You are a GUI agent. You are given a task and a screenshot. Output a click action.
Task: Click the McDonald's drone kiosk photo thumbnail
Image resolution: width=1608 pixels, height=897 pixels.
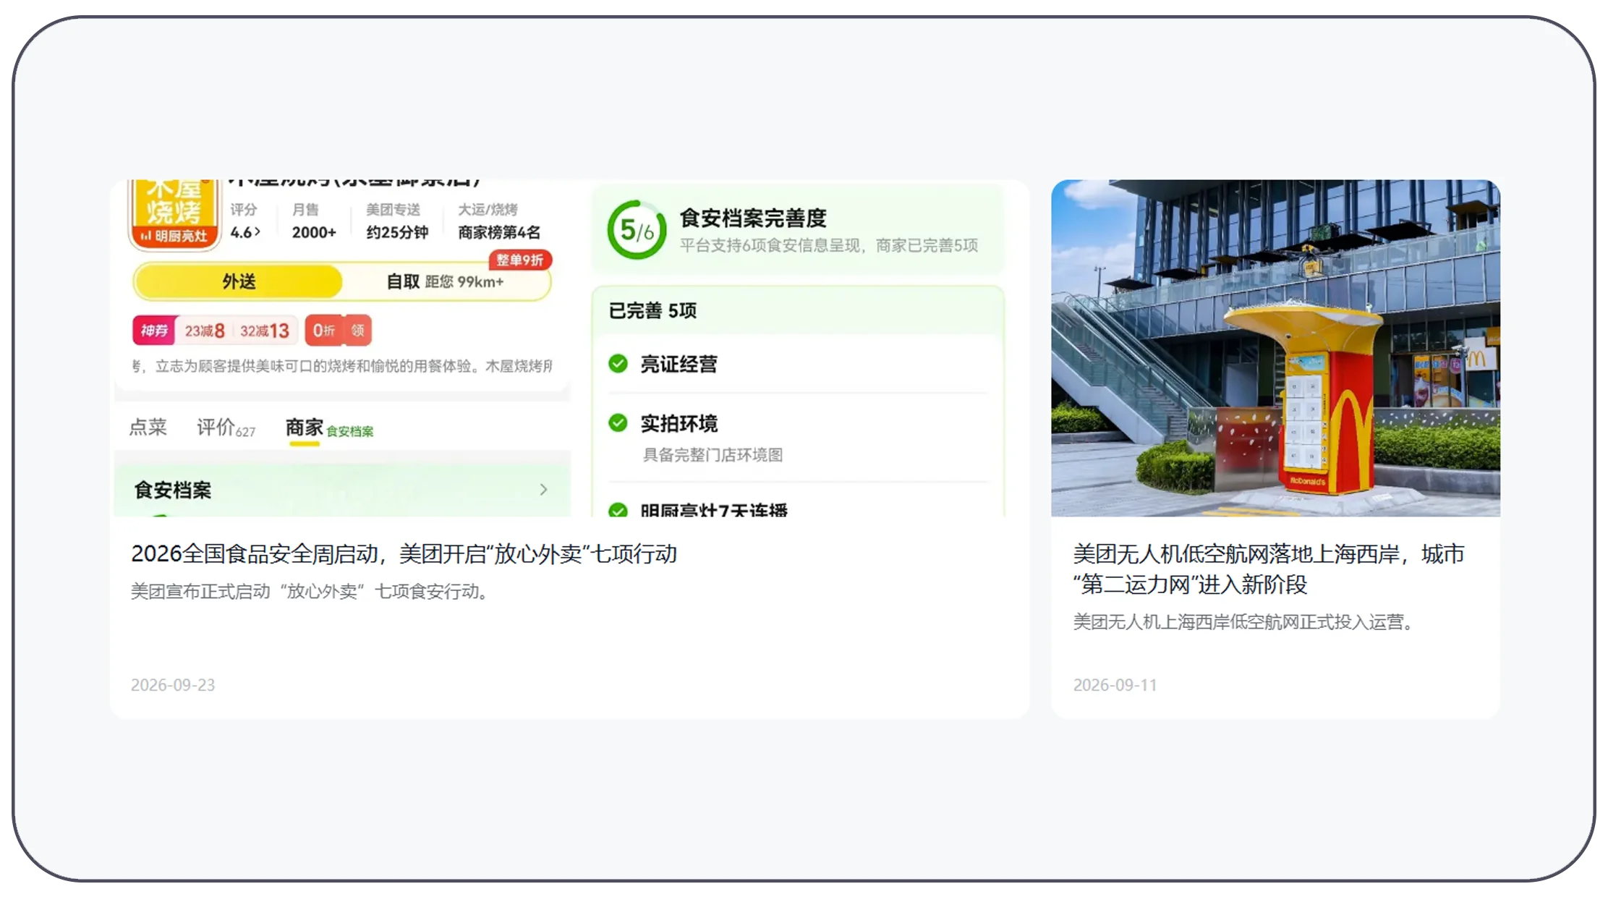(x=1275, y=348)
